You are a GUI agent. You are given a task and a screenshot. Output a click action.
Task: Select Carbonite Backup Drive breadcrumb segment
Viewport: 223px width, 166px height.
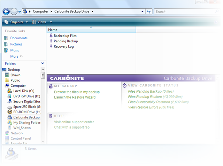pos(72,11)
